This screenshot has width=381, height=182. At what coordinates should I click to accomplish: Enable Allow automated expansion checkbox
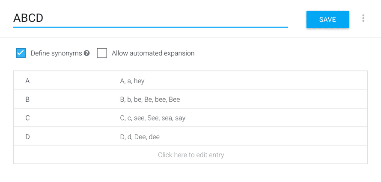(x=102, y=53)
